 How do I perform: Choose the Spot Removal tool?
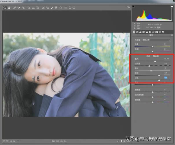43,8
